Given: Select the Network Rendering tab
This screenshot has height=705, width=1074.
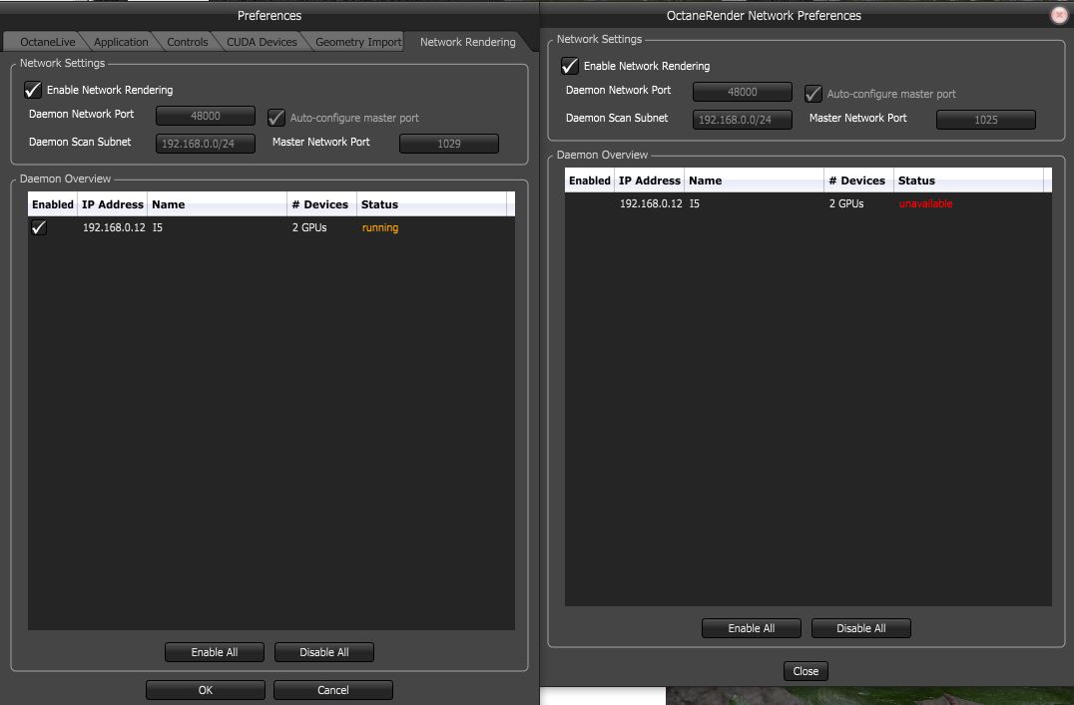Looking at the screenshot, I should (468, 42).
